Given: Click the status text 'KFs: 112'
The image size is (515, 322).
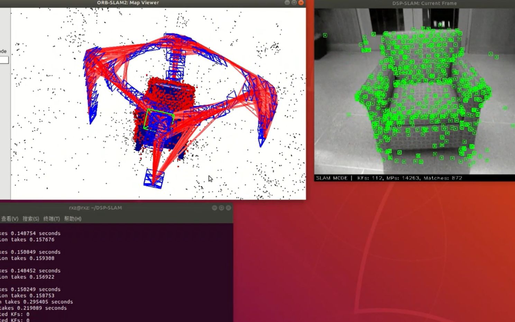Looking at the screenshot, I should click(370, 178).
